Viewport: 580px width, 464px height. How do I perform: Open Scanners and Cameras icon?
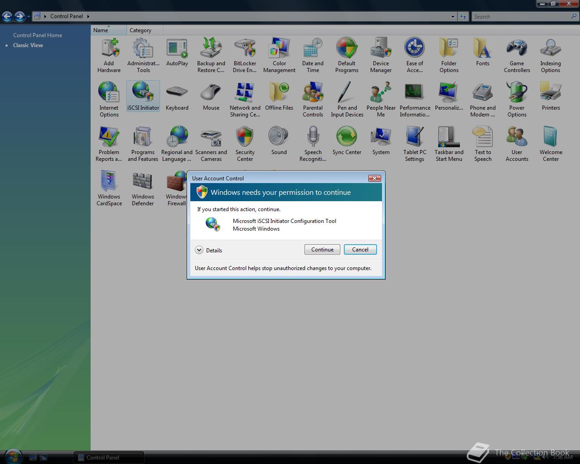211,144
